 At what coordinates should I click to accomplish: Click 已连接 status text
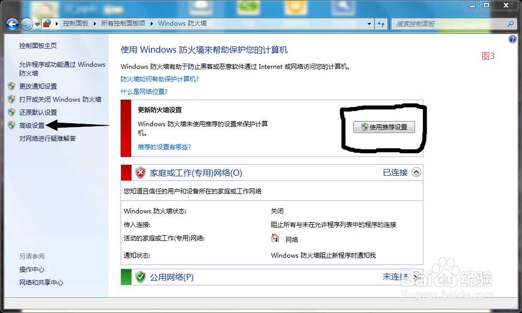(395, 172)
